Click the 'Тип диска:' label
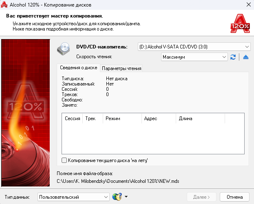Viewport: 254px width, 204px height. (x=73, y=79)
